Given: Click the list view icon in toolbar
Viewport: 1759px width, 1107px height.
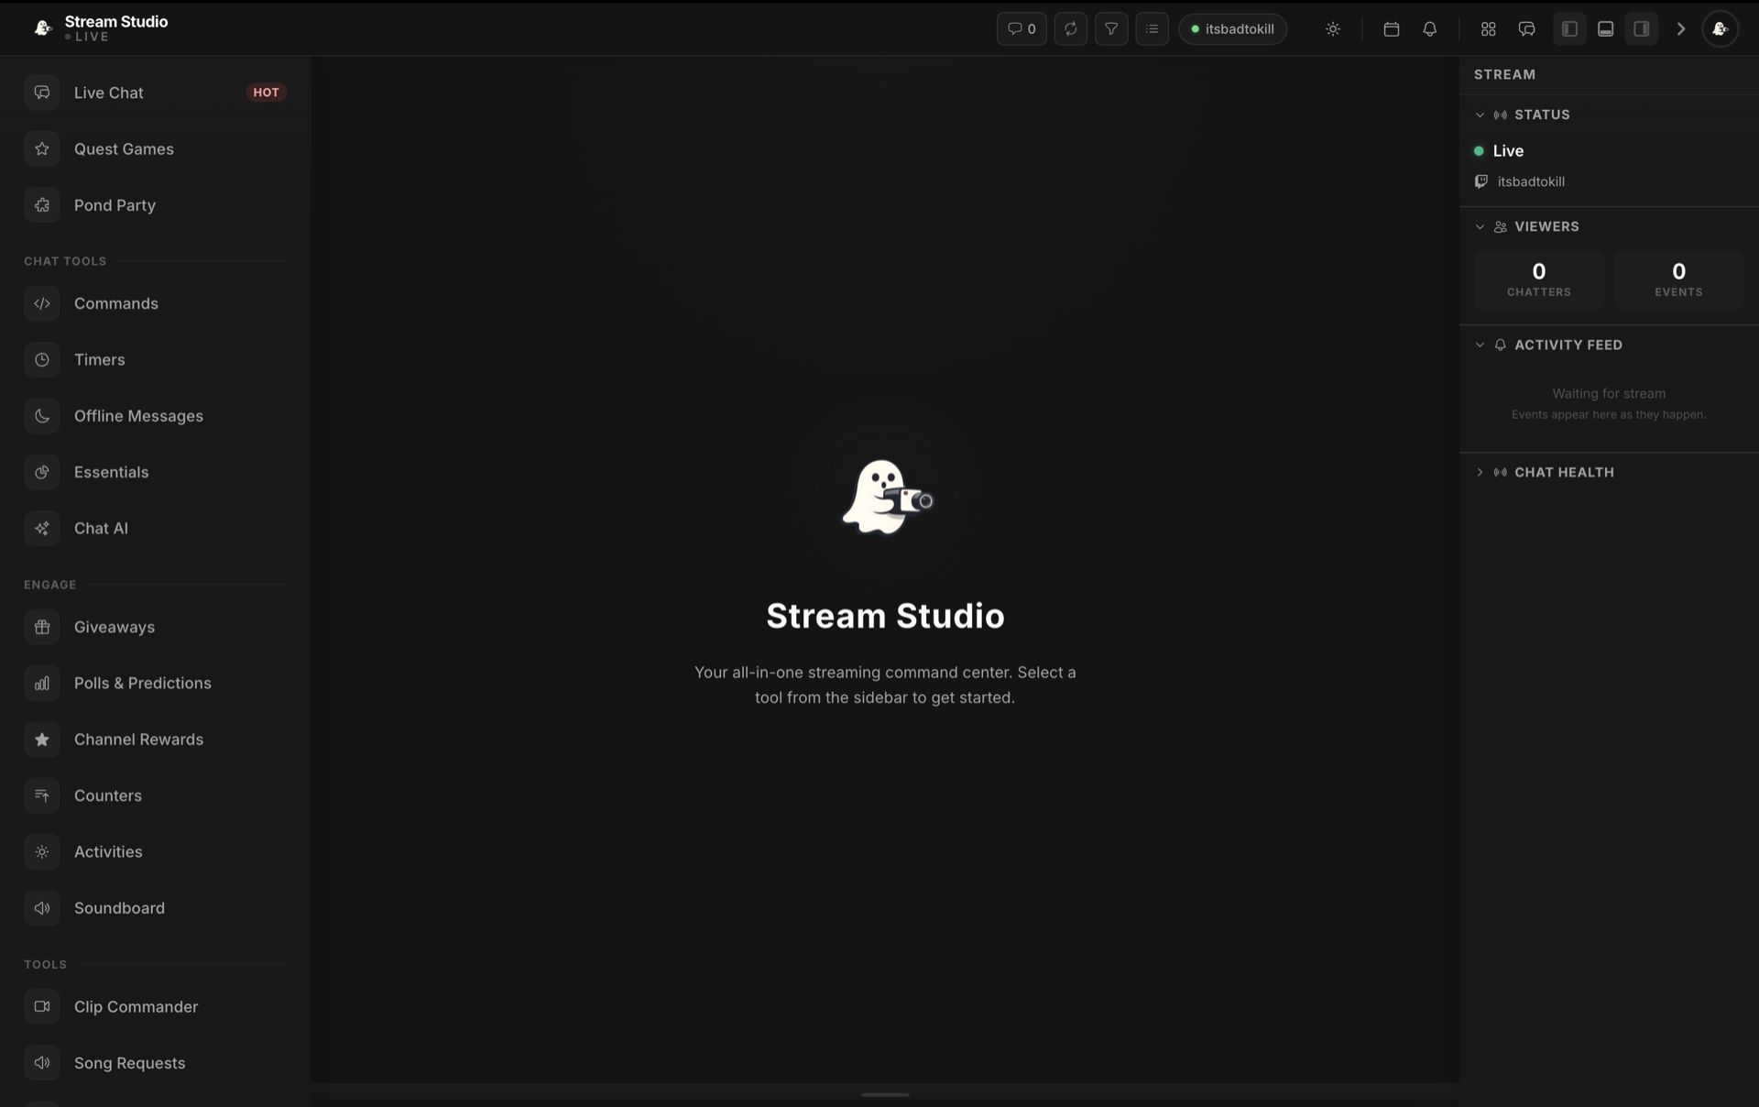Looking at the screenshot, I should click(x=1152, y=29).
